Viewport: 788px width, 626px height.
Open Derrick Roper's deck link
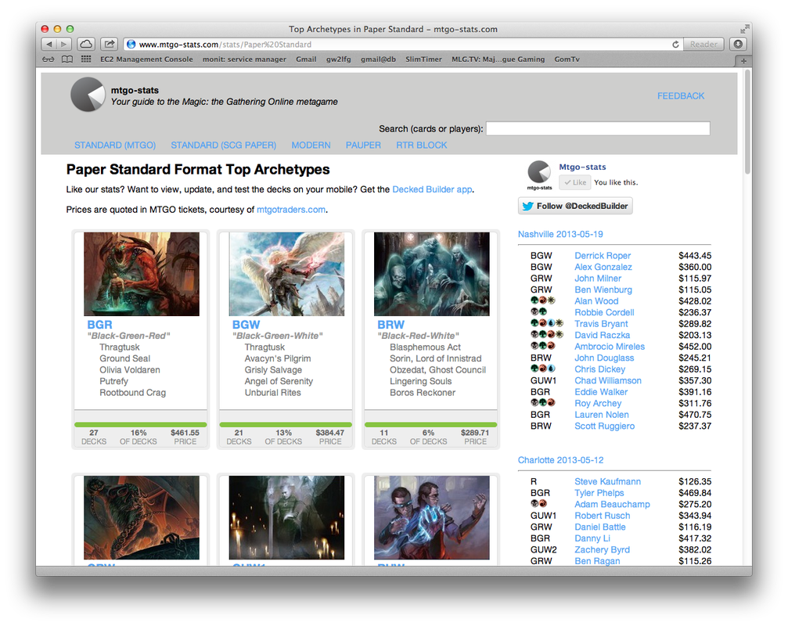pyautogui.click(x=603, y=256)
